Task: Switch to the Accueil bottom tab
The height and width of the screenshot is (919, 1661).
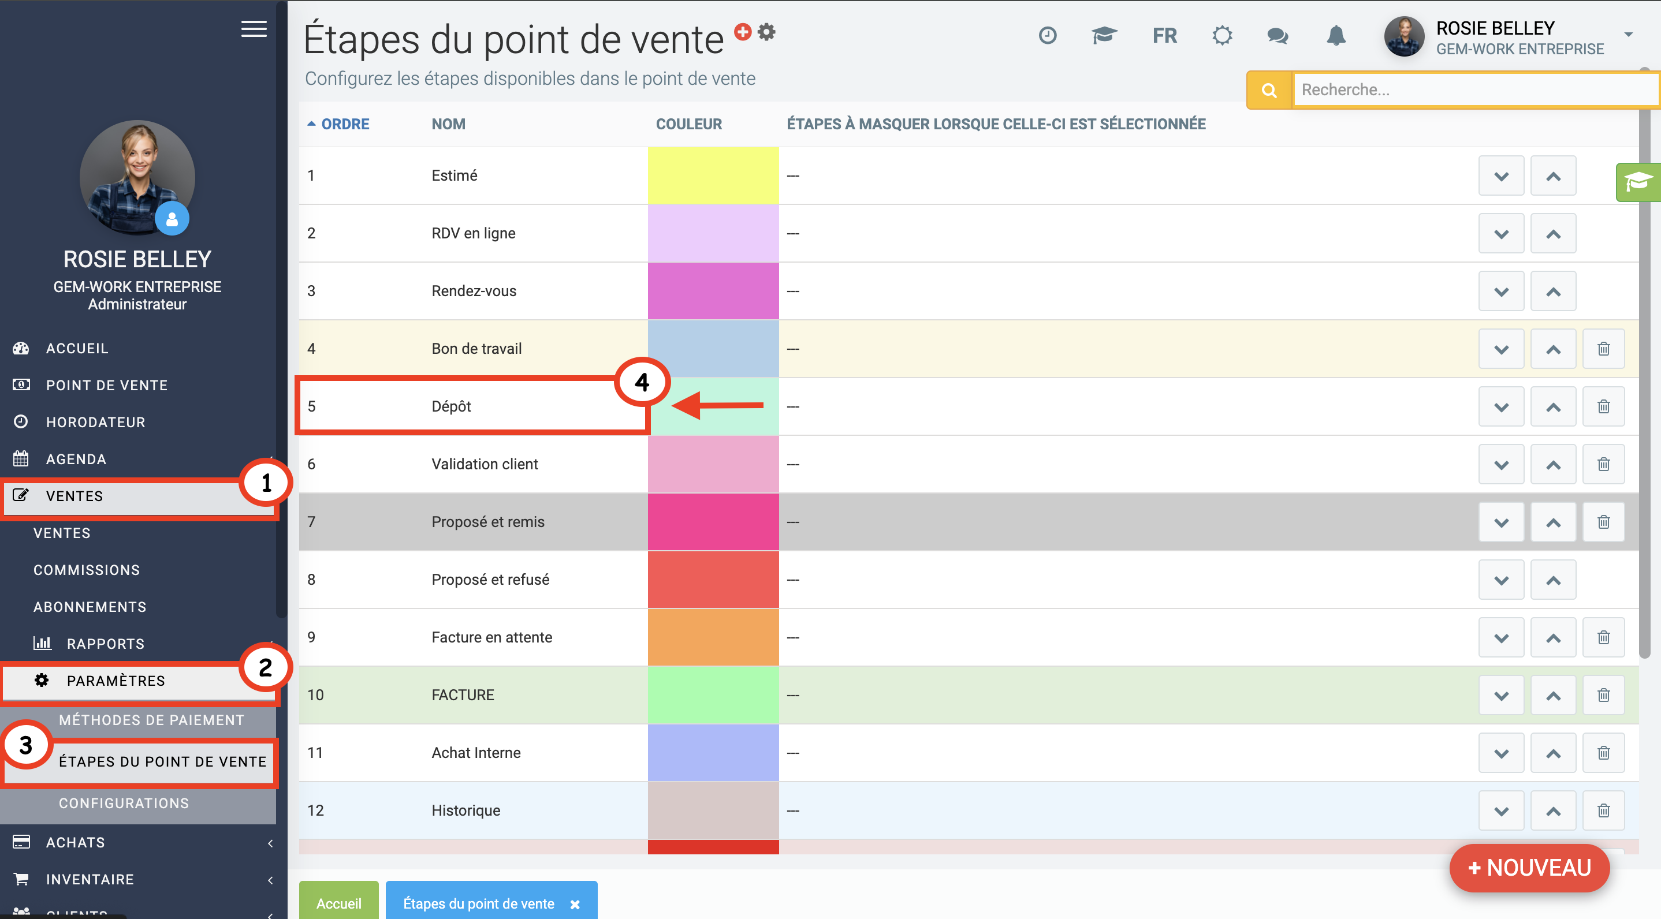Action: tap(338, 903)
